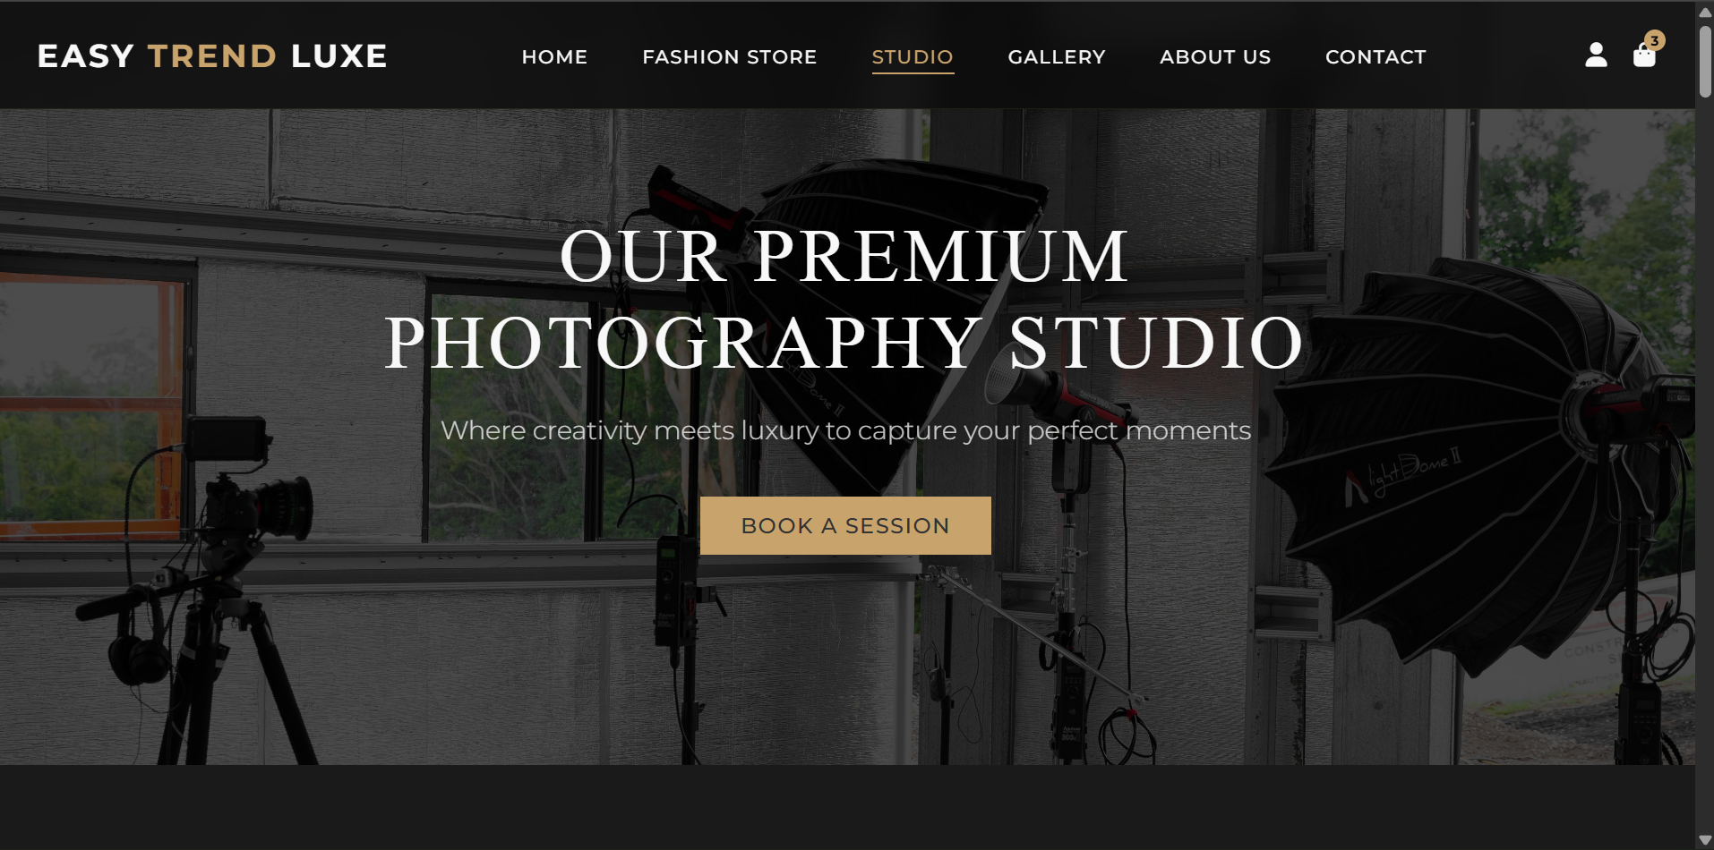Open the user account icon
The image size is (1714, 850).
(x=1596, y=55)
